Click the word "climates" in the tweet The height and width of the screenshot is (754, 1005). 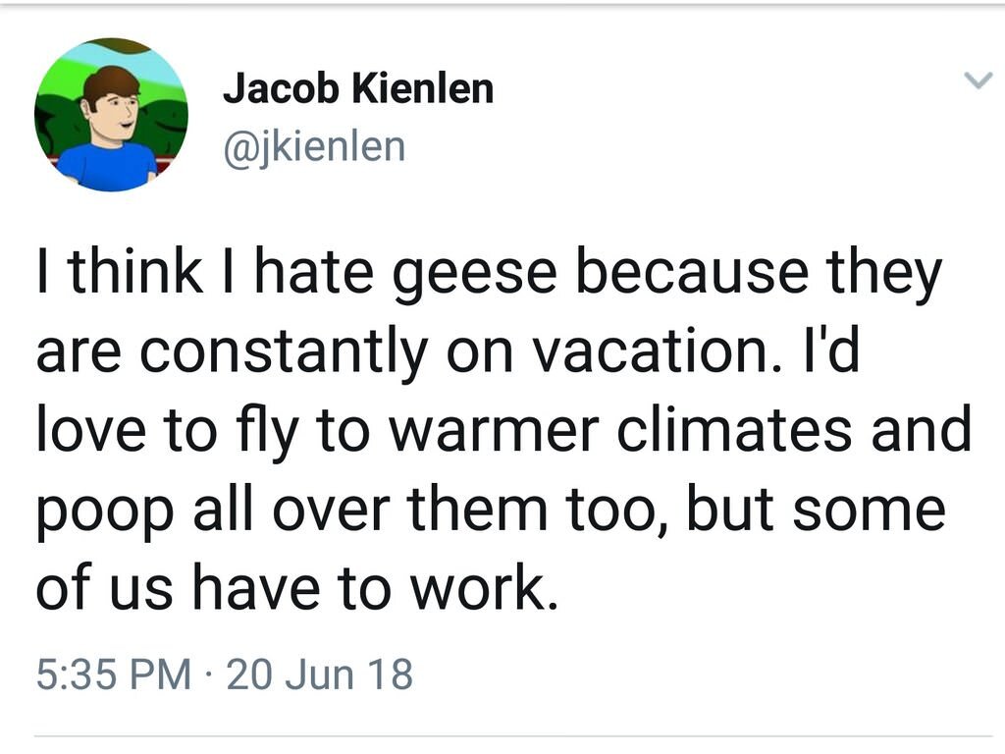(x=754, y=432)
